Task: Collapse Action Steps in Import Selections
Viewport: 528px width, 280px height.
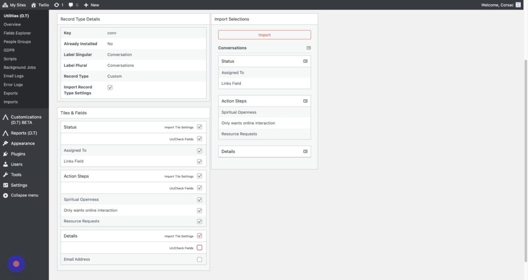Action: click(x=305, y=101)
